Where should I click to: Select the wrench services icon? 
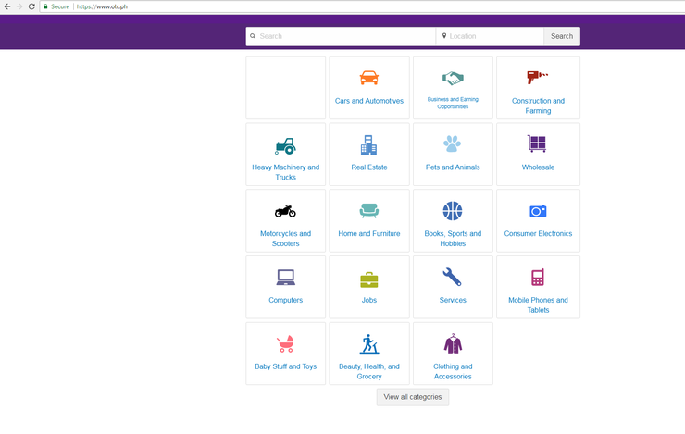(x=453, y=277)
